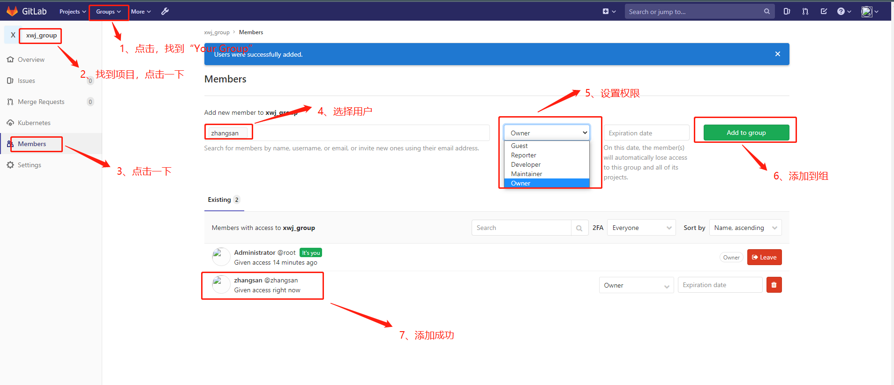Click the GitLab fox logo
The height and width of the screenshot is (385, 894).
[12, 11]
